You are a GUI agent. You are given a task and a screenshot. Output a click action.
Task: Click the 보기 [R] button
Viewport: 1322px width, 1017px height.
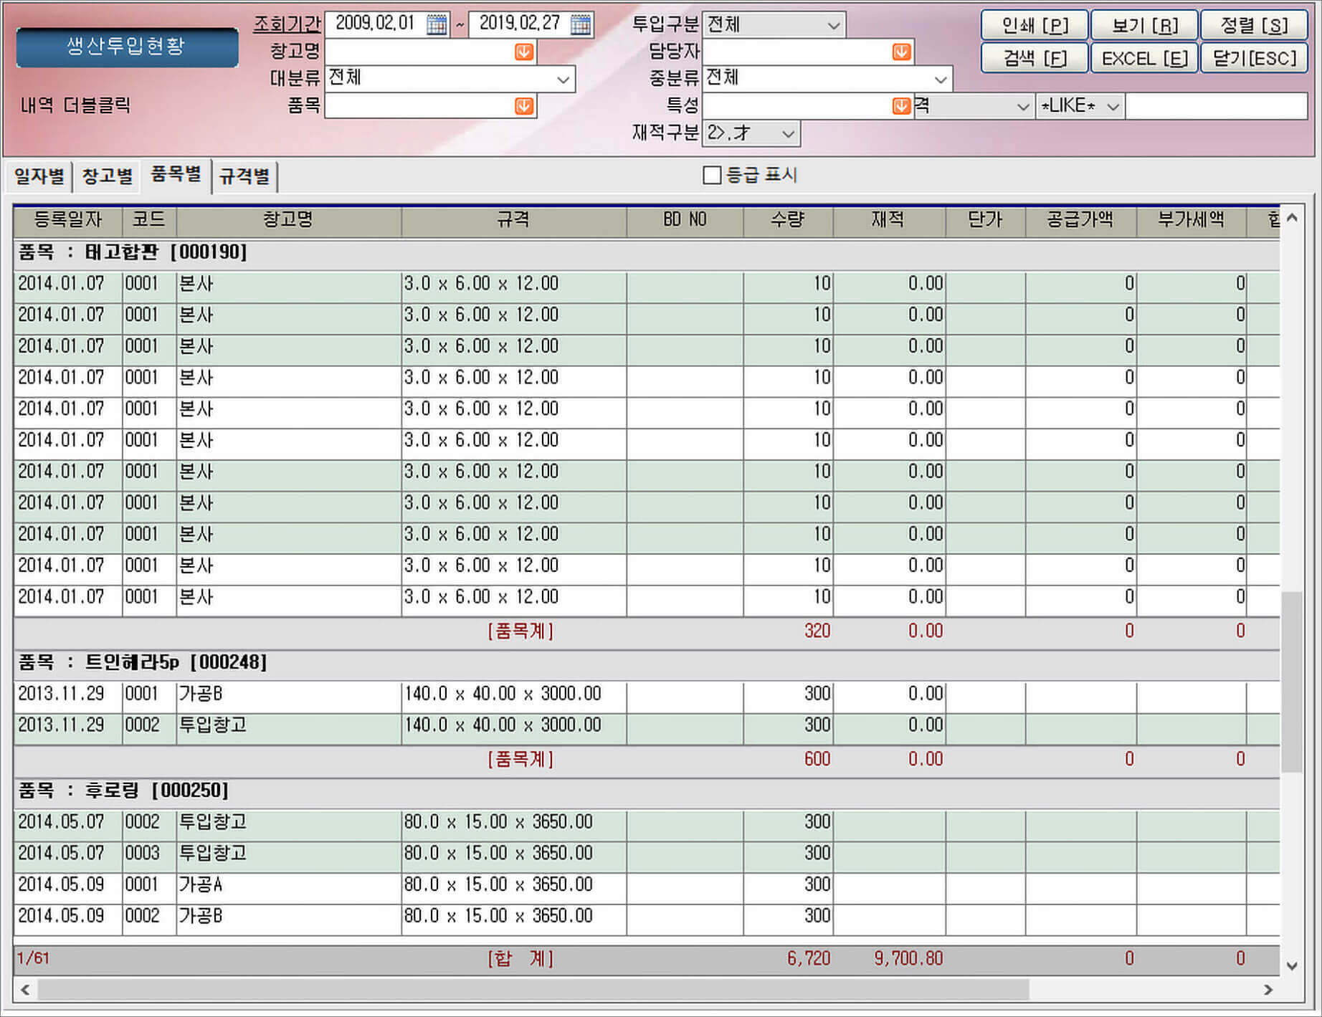(x=1144, y=26)
